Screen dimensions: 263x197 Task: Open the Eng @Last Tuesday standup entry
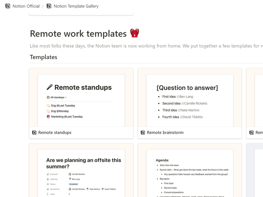pyautogui.click(x=63, y=106)
